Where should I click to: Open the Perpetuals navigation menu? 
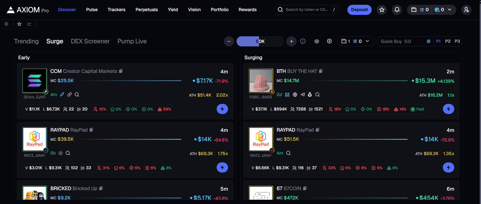coord(146,10)
